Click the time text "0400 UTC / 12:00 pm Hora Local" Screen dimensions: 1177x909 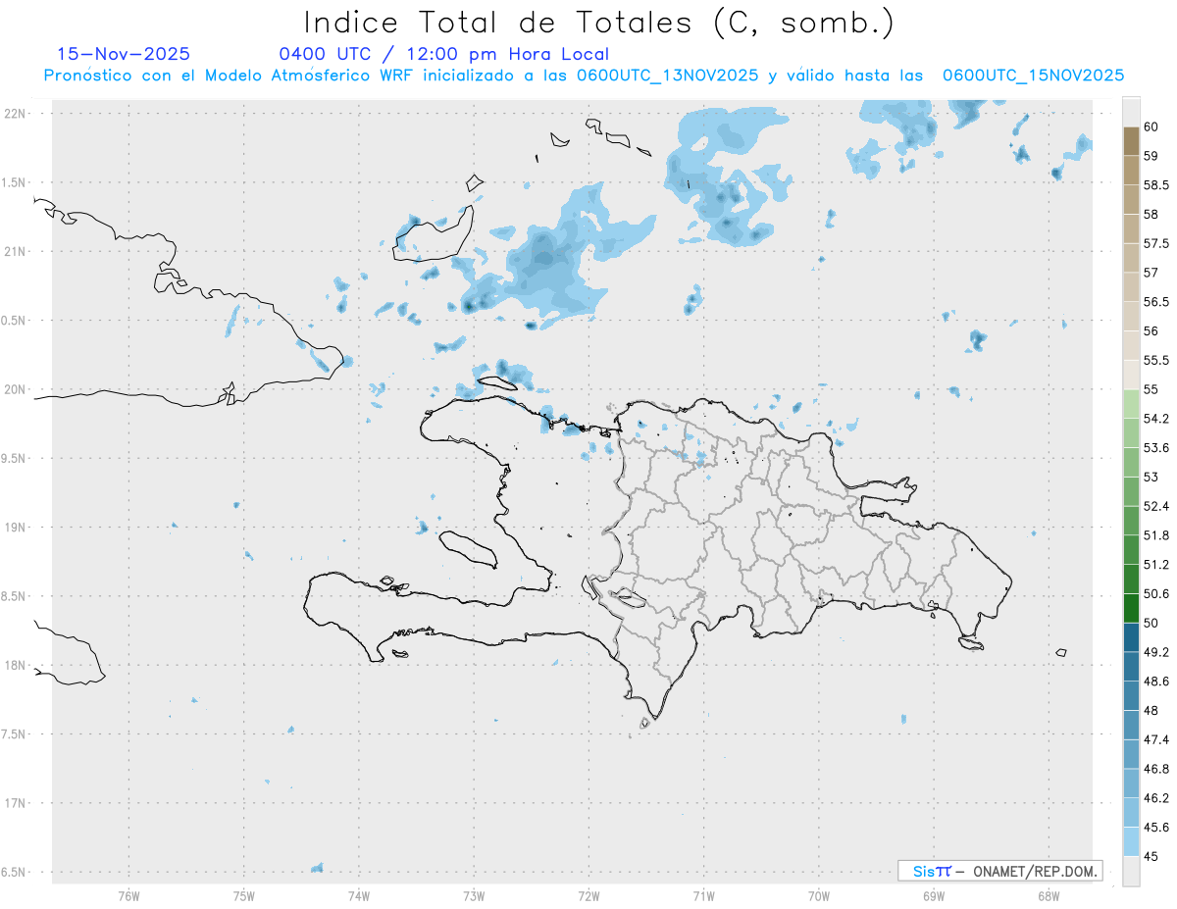point(444,54)
